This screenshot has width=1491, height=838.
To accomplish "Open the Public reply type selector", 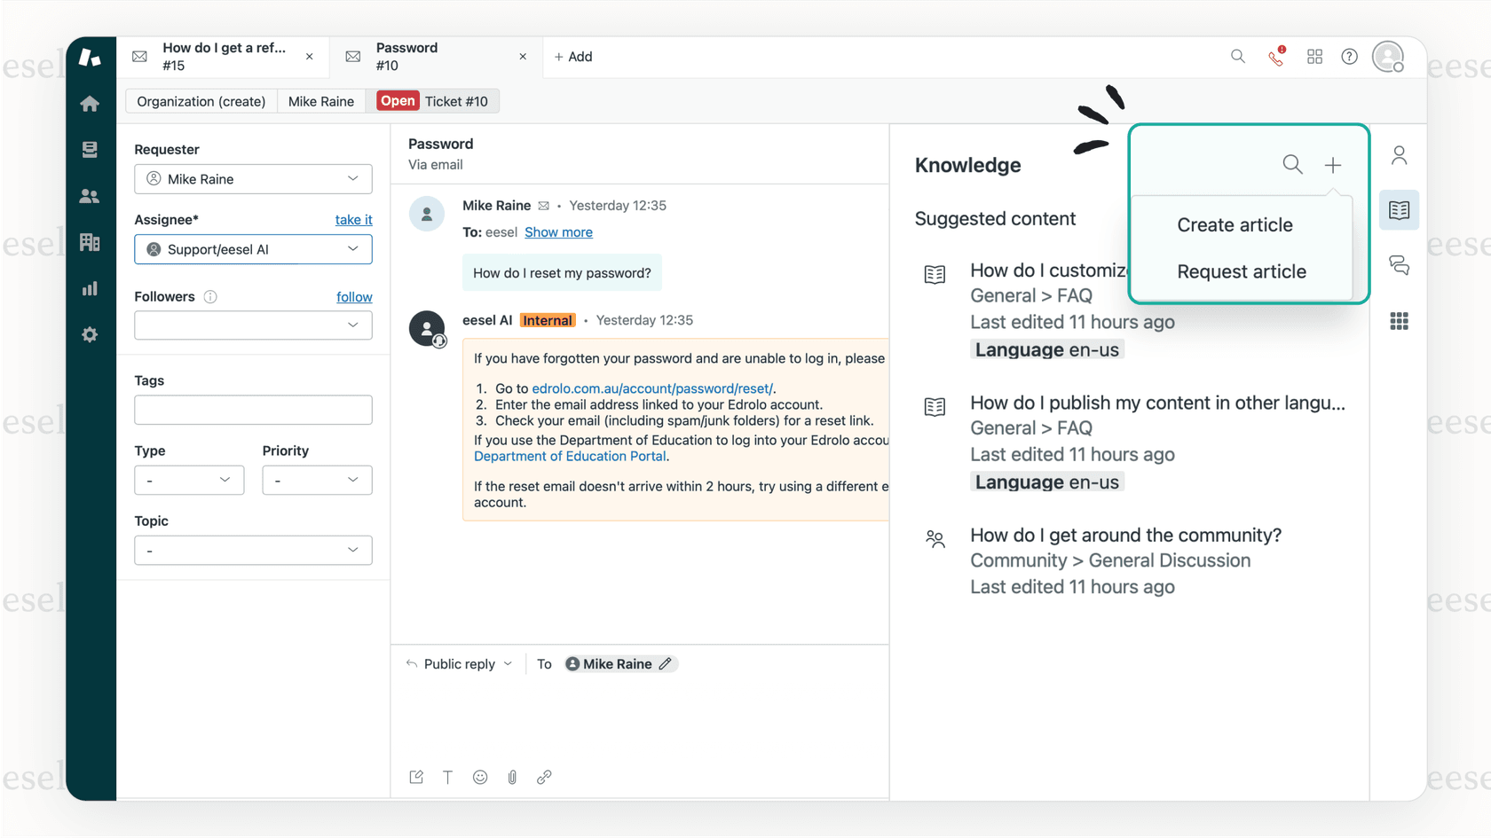I will click(x=460, y=664).
